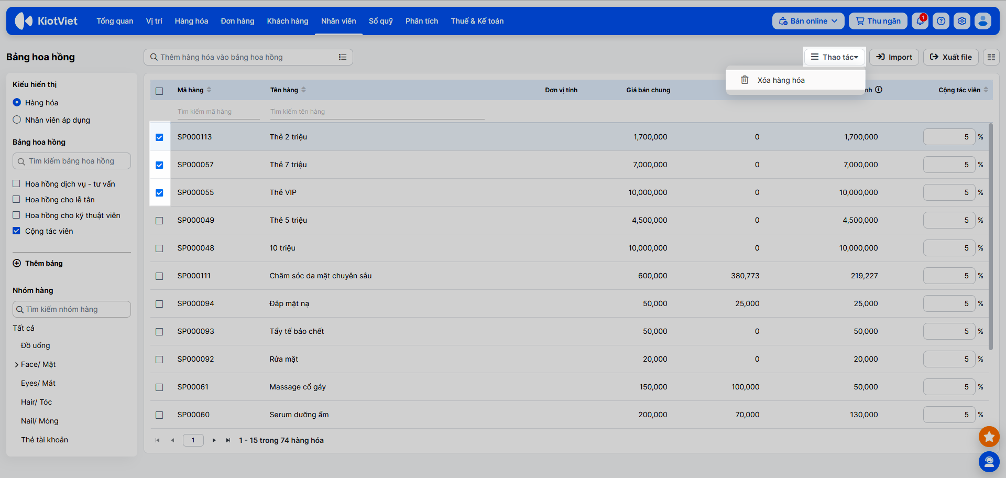Sort by Mã hàng arrows
This screenshot has width=1006, height=478.
(209, 90)
